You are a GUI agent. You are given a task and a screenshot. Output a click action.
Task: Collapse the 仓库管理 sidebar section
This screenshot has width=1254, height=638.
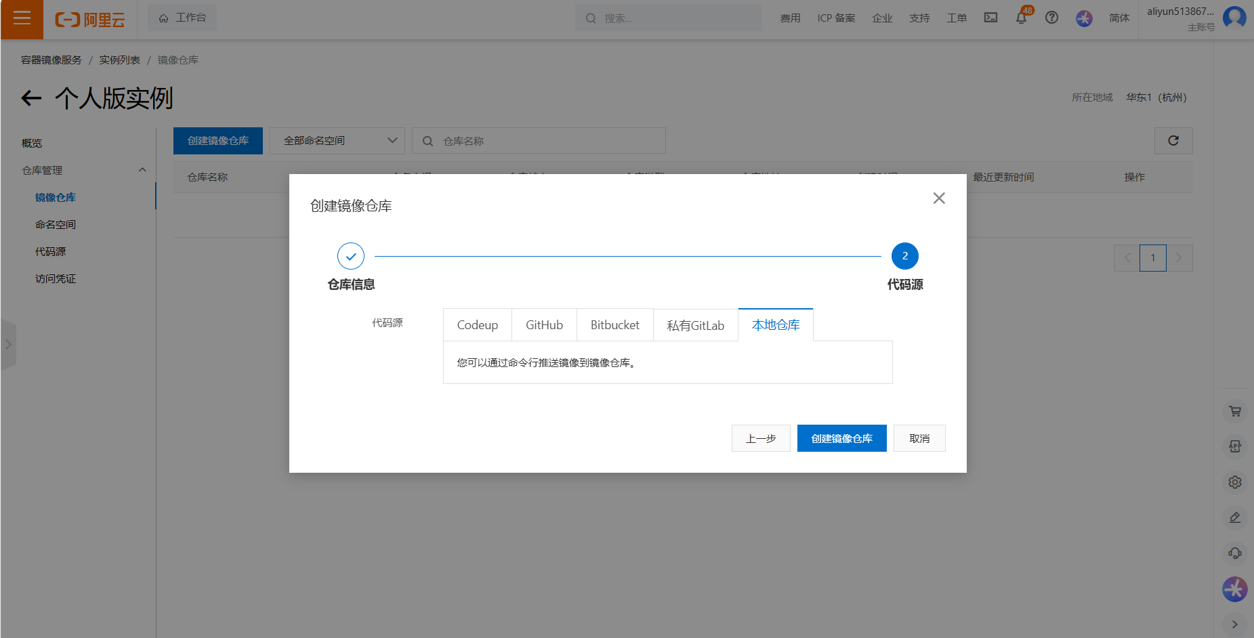pos(142,170)
